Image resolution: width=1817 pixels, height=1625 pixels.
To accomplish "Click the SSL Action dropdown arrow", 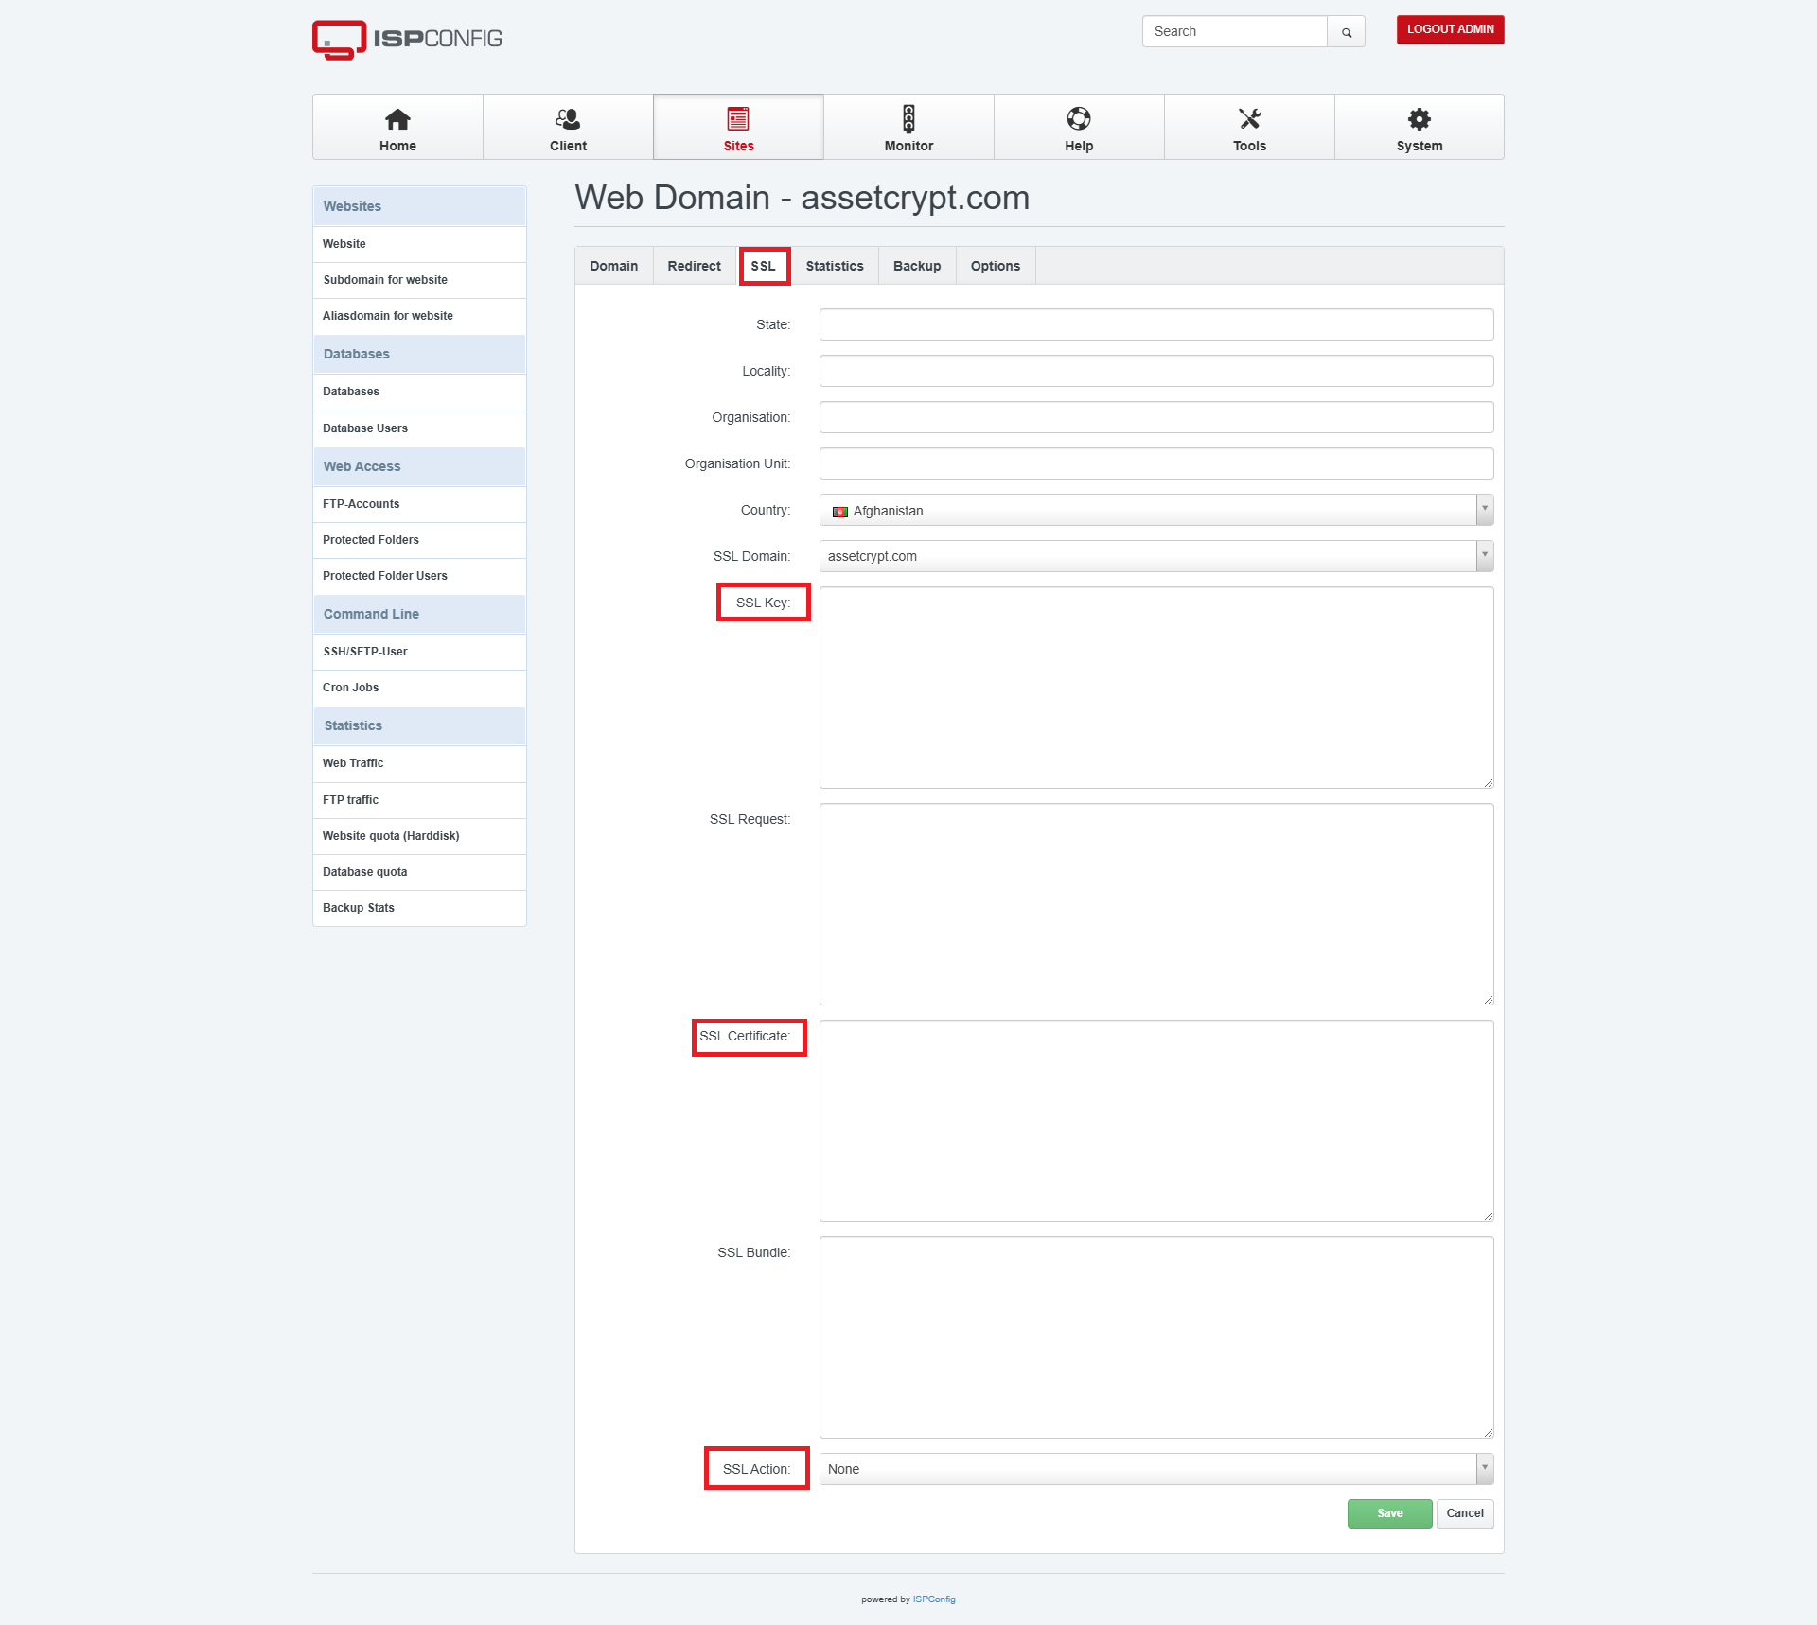I will 1485,1469.
